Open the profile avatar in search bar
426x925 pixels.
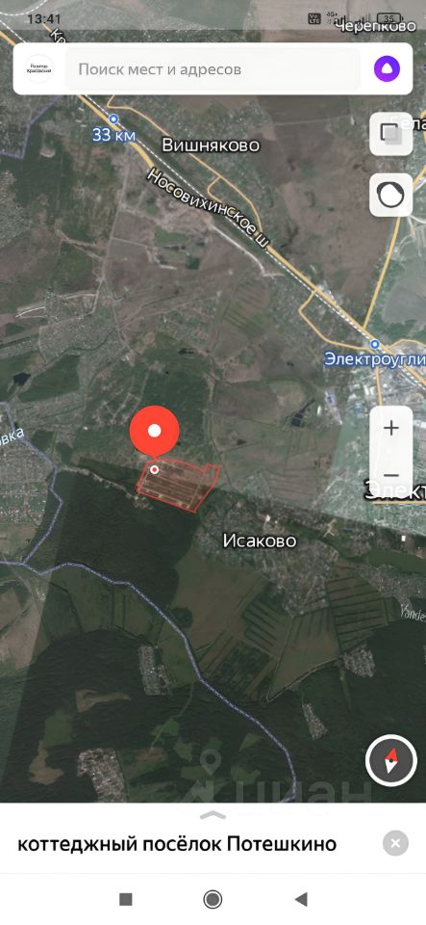(39, 69)
